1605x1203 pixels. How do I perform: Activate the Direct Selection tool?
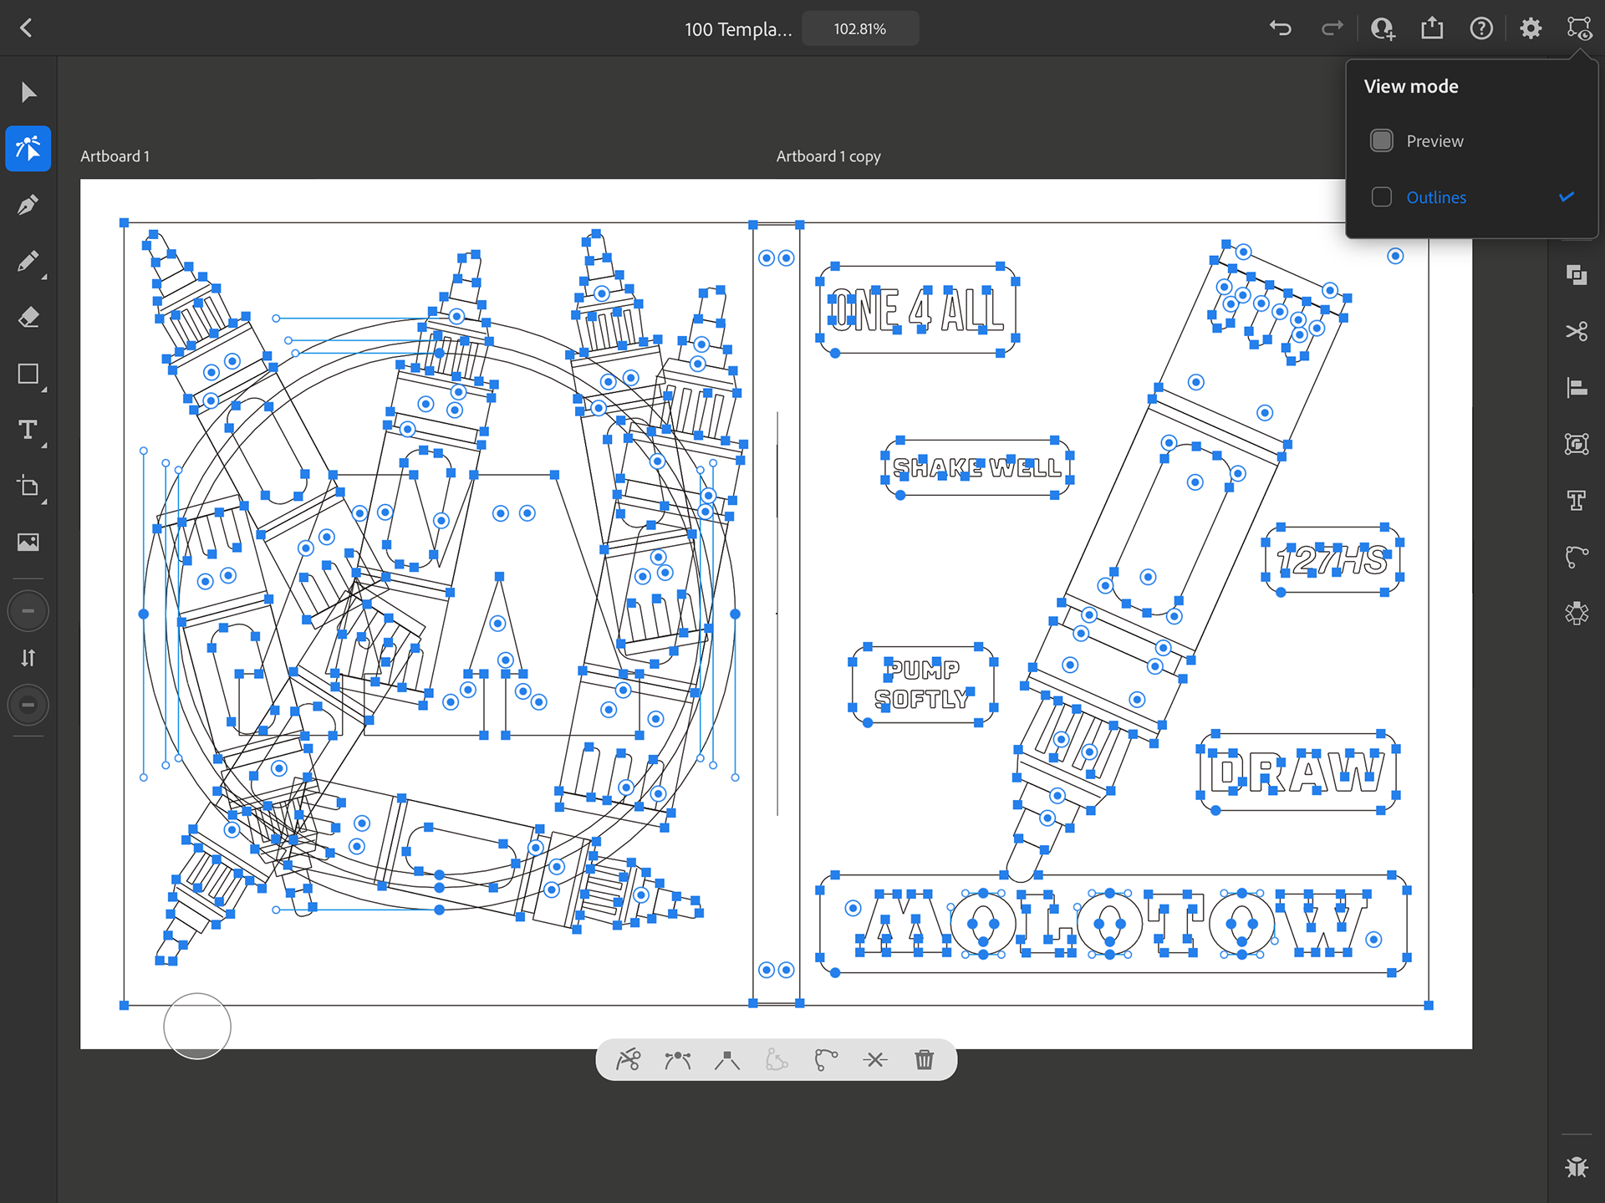tap(28, 149)
